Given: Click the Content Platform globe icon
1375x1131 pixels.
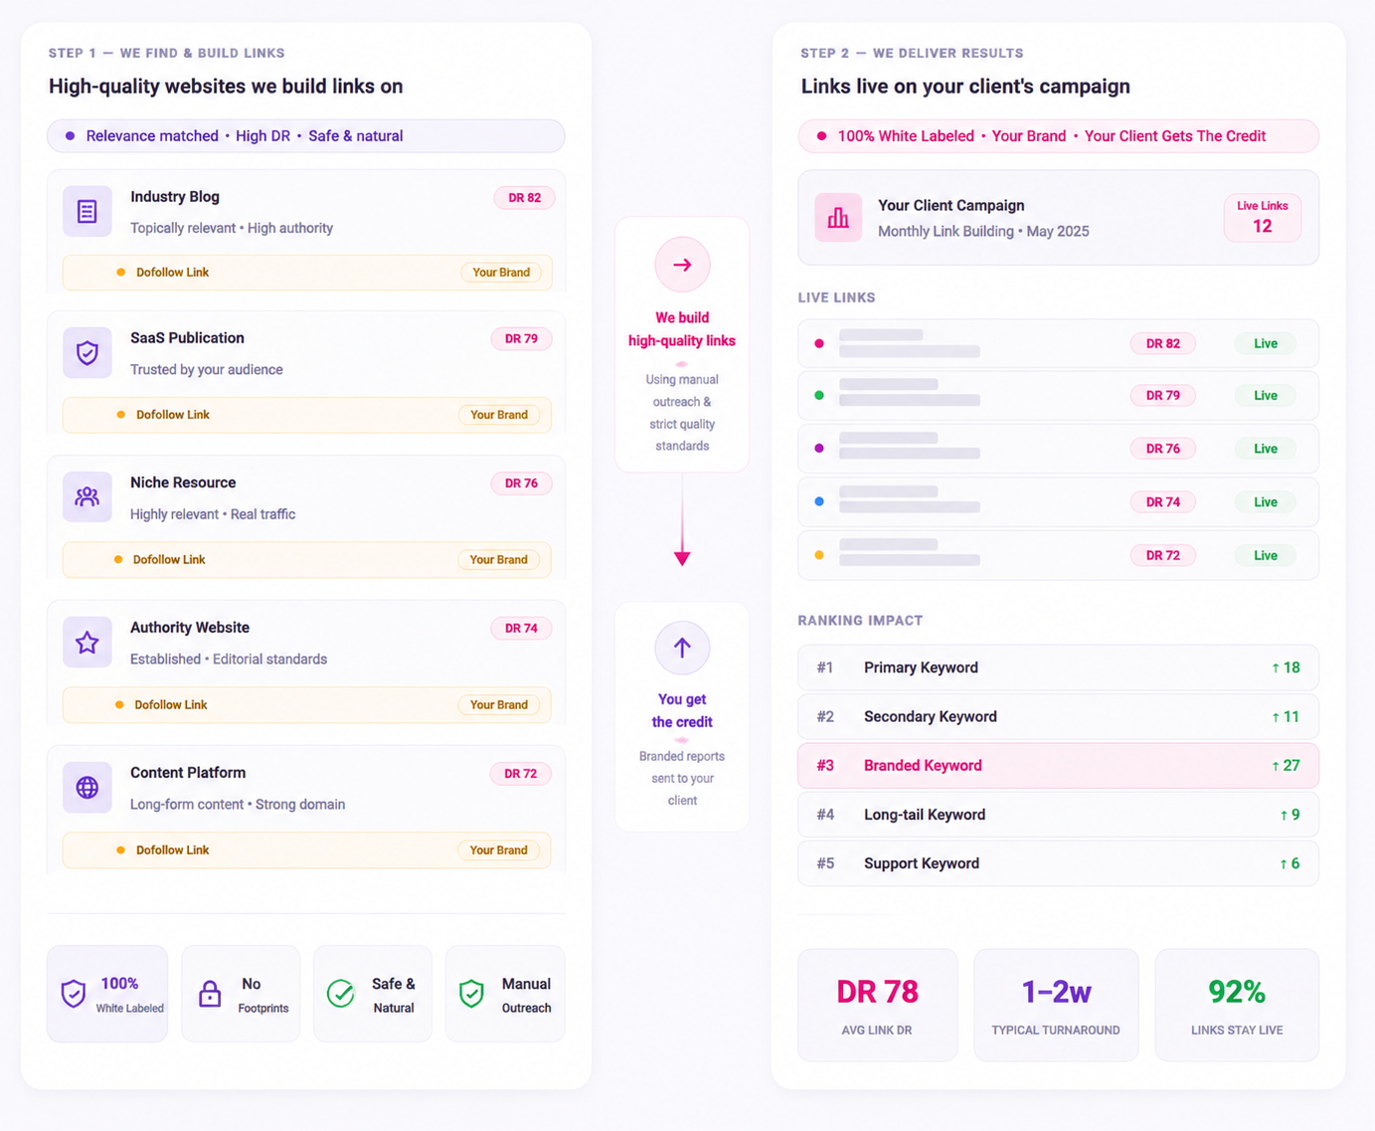Looking at the screenshot, I should 87,787.
